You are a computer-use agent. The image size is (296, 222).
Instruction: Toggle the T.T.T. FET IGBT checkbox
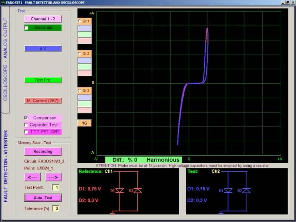click(26, 132)
